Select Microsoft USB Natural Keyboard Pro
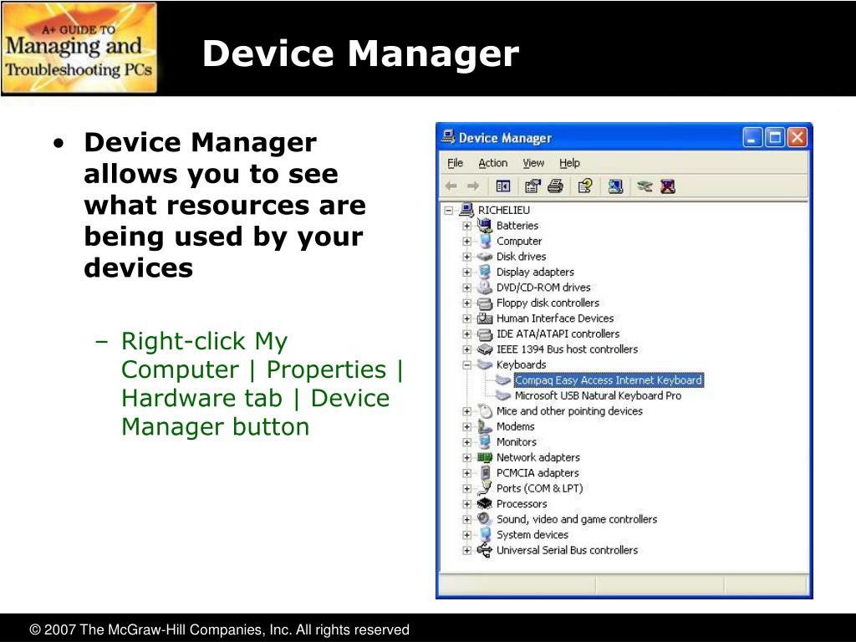856x642 pixels. click(598, 395)
